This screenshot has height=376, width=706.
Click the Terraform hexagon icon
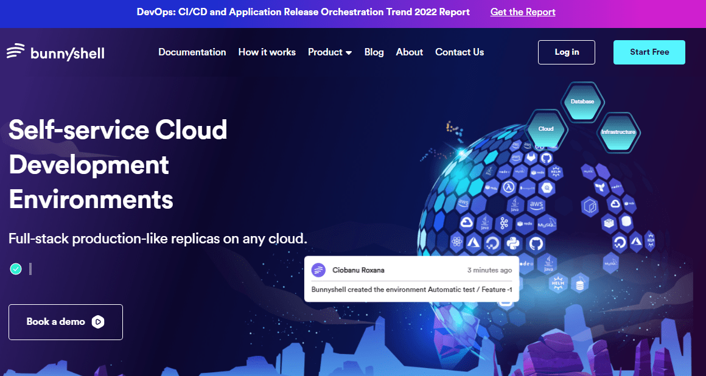(x=601, y=188)
